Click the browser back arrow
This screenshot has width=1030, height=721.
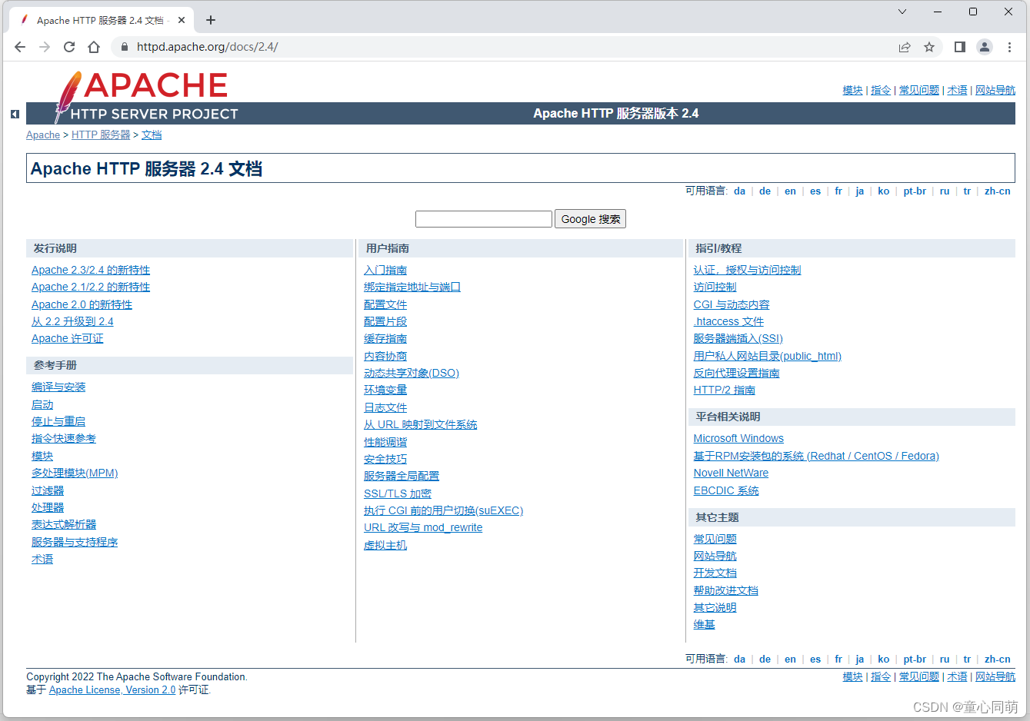pyautogui.click(x=20, y=47)
